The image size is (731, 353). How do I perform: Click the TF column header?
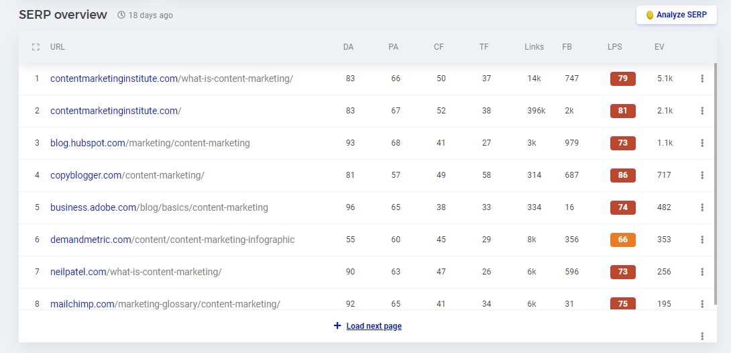tap(484, 47)
